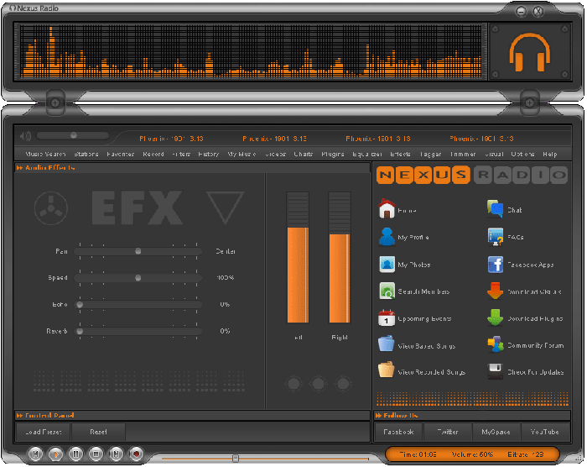Click the Right channel level meter
This screenshot has height=467, width=587.
coord(339,257)
